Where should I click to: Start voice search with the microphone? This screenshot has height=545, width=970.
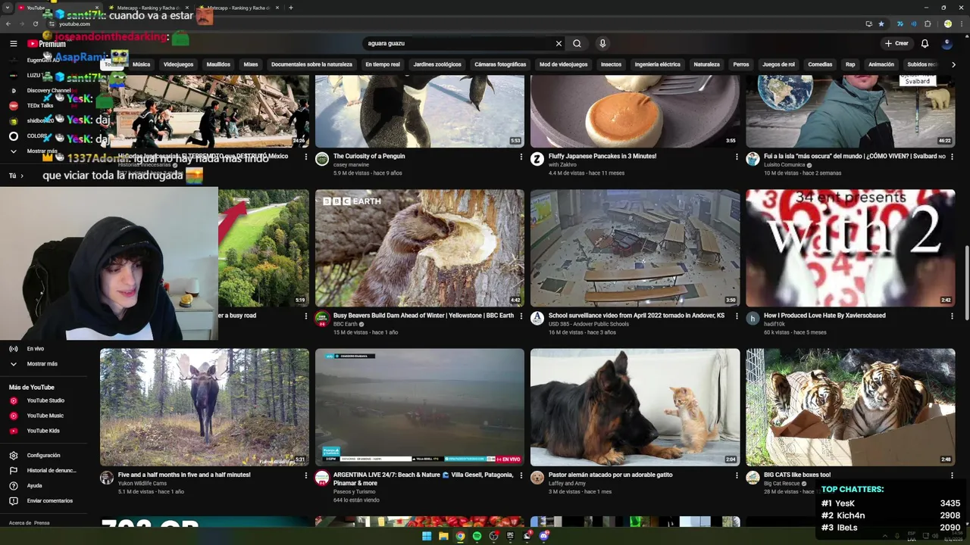pyautogui.click(x=602, y=44)
